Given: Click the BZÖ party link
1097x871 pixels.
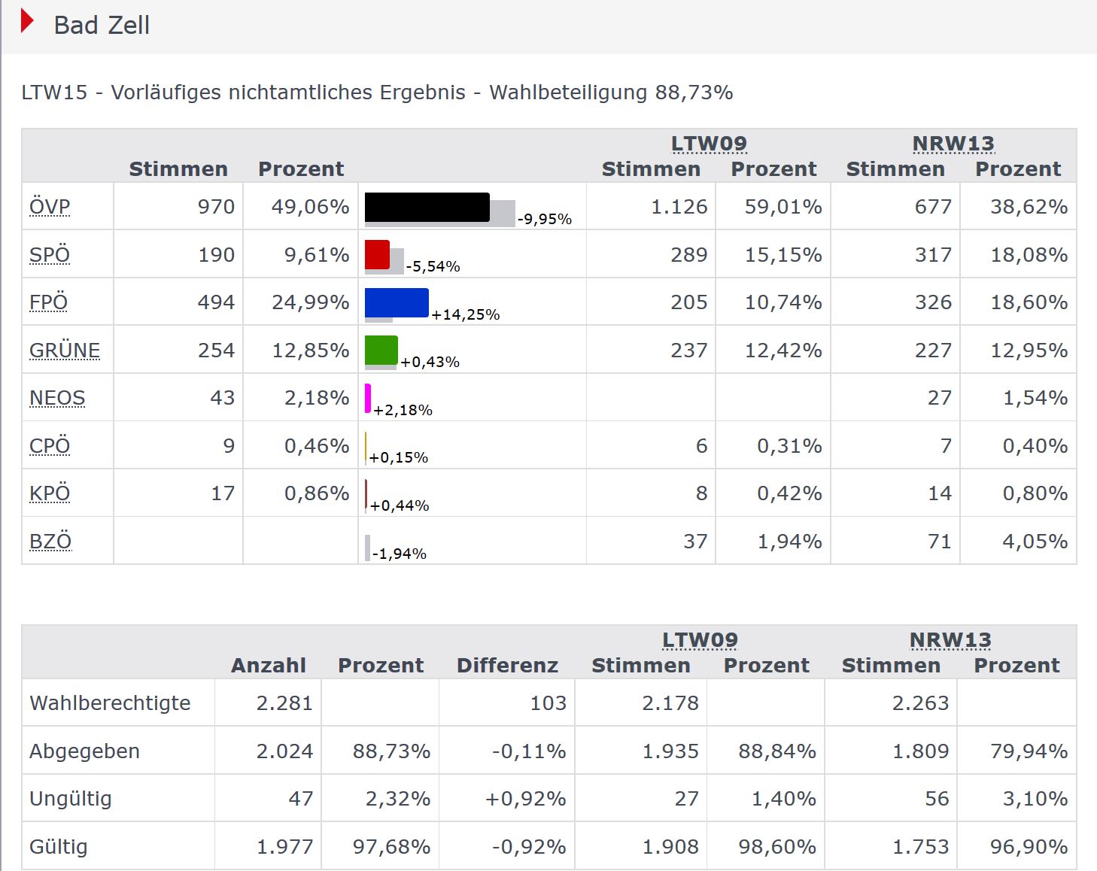Looking at the screenshot, I should [50, 542].
